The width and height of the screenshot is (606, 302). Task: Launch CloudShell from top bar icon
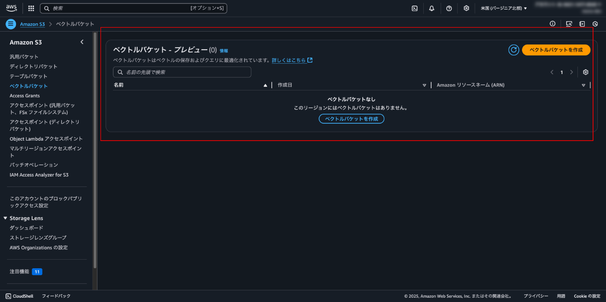[x=414, y=8]
